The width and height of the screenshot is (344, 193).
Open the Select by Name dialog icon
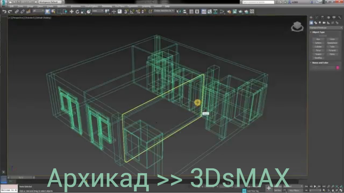(x=53, y=12)
